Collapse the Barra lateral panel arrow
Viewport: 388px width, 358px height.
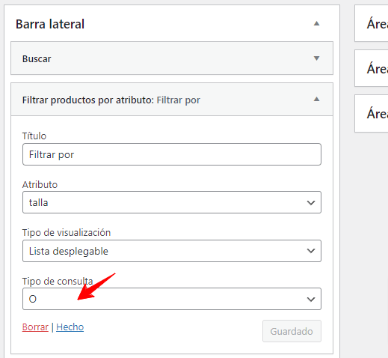(x=316, y=24)
